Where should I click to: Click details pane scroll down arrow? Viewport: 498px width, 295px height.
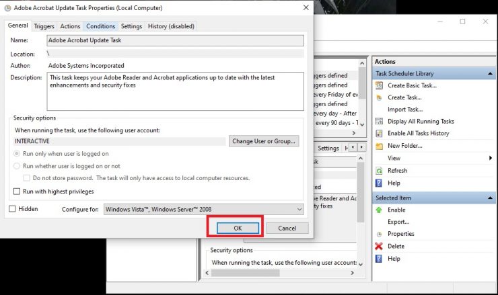[x=361, y=264]
